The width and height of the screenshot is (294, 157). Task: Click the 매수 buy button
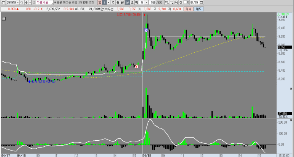click(x=188, y=9)
